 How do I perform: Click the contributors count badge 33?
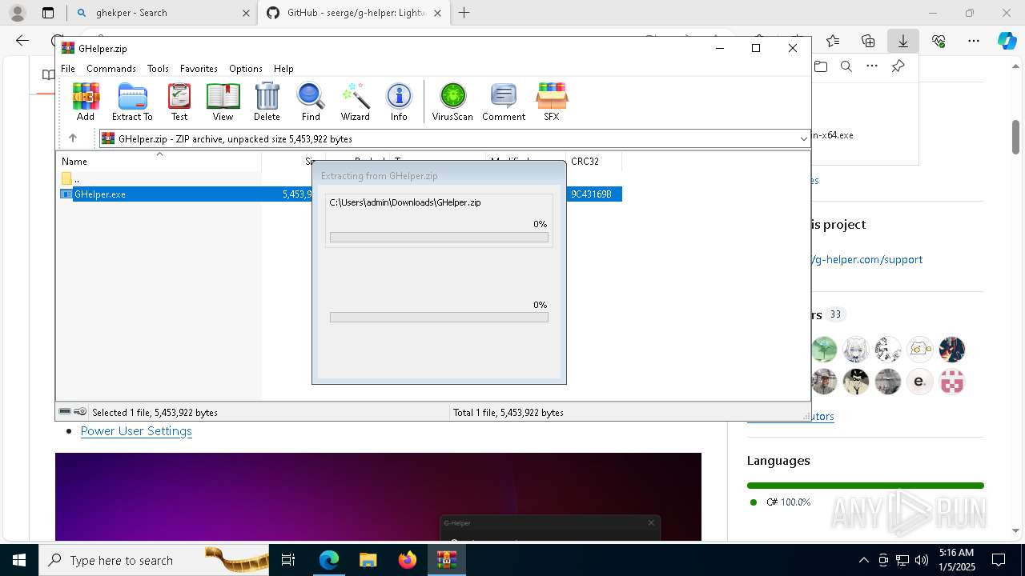click(x=835, y=314)
